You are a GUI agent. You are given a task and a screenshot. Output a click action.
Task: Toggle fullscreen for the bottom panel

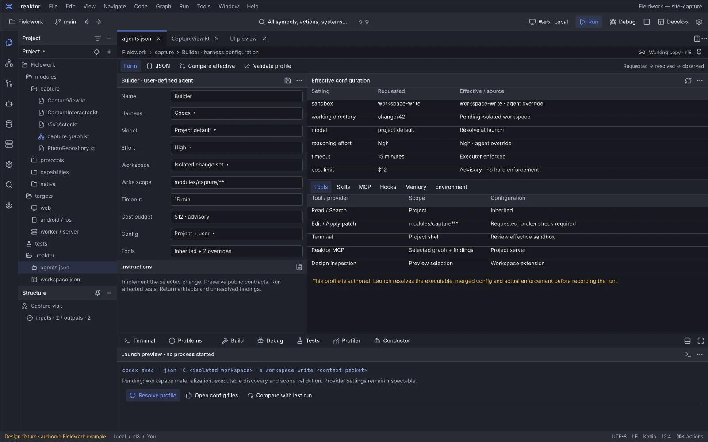tap(700, 340)
